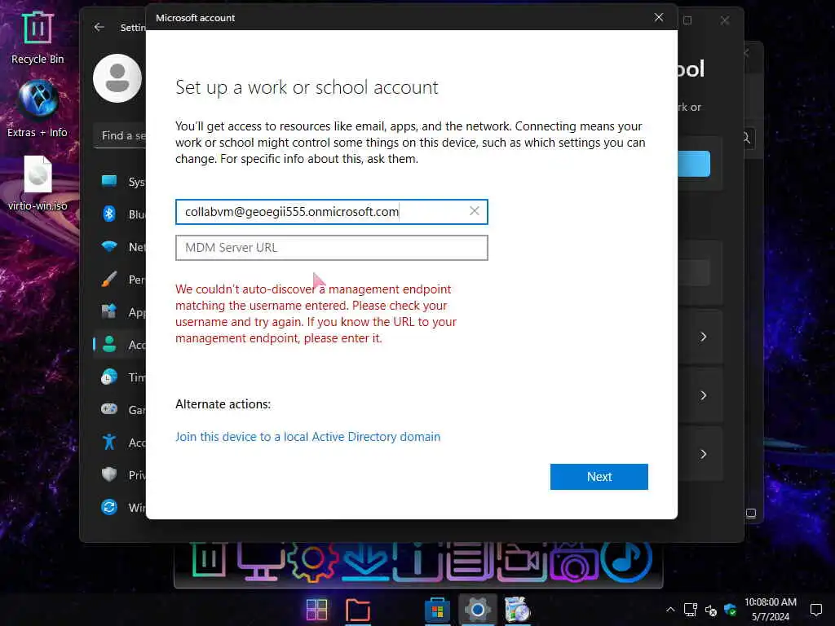Screen dimensions: 835x626
Task: Click the Find a setting search box
Action: point(120,136)
